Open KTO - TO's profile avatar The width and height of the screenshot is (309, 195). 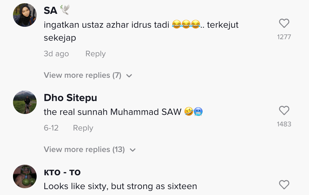click(25, 176)
